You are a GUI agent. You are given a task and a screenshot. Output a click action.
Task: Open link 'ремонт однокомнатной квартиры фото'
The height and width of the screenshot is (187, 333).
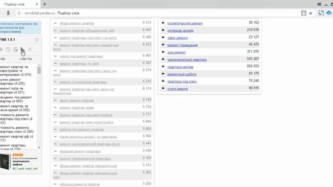coord(90,144)
